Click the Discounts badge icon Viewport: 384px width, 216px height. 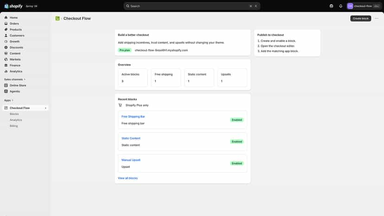point(6,47)
